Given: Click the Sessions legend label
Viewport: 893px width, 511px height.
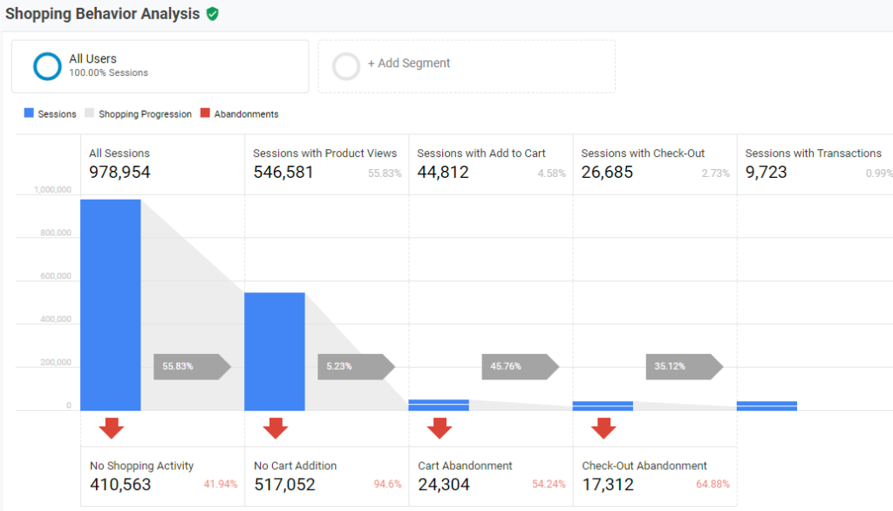Looking at the screenshot, I should point(57,114).
